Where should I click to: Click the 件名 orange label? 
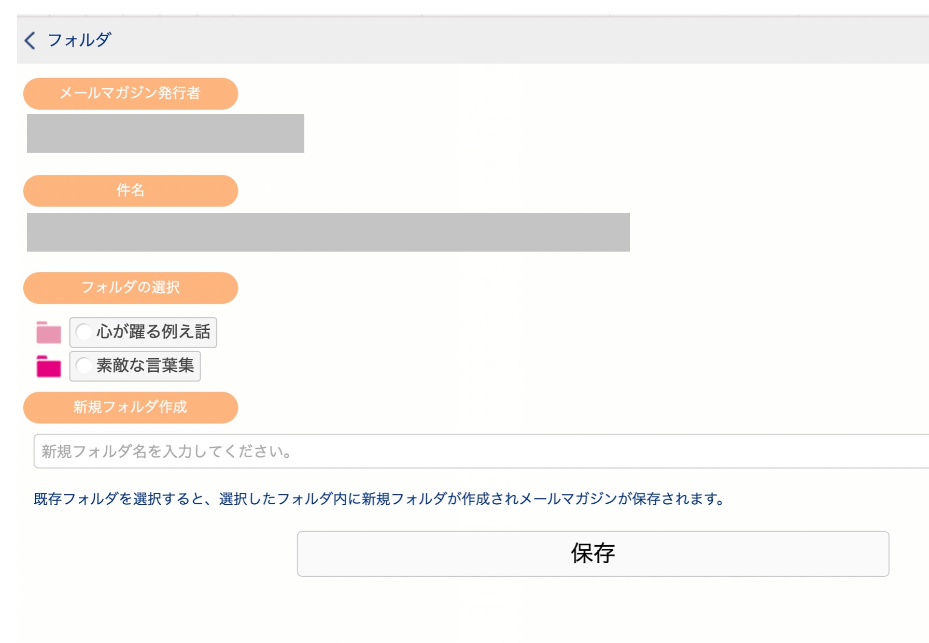coord(131,191)
